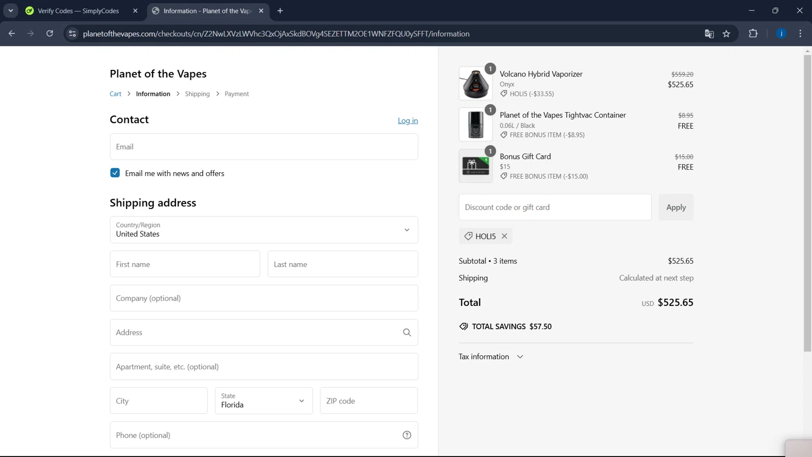Uncheck Email me with news and offers

pos(115,173)
